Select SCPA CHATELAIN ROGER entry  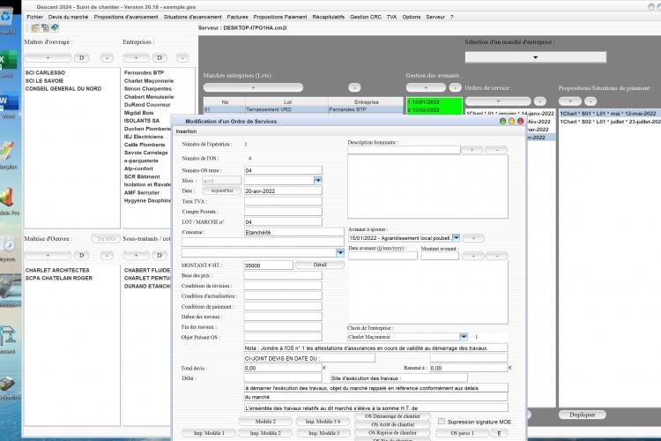[58, 278]
